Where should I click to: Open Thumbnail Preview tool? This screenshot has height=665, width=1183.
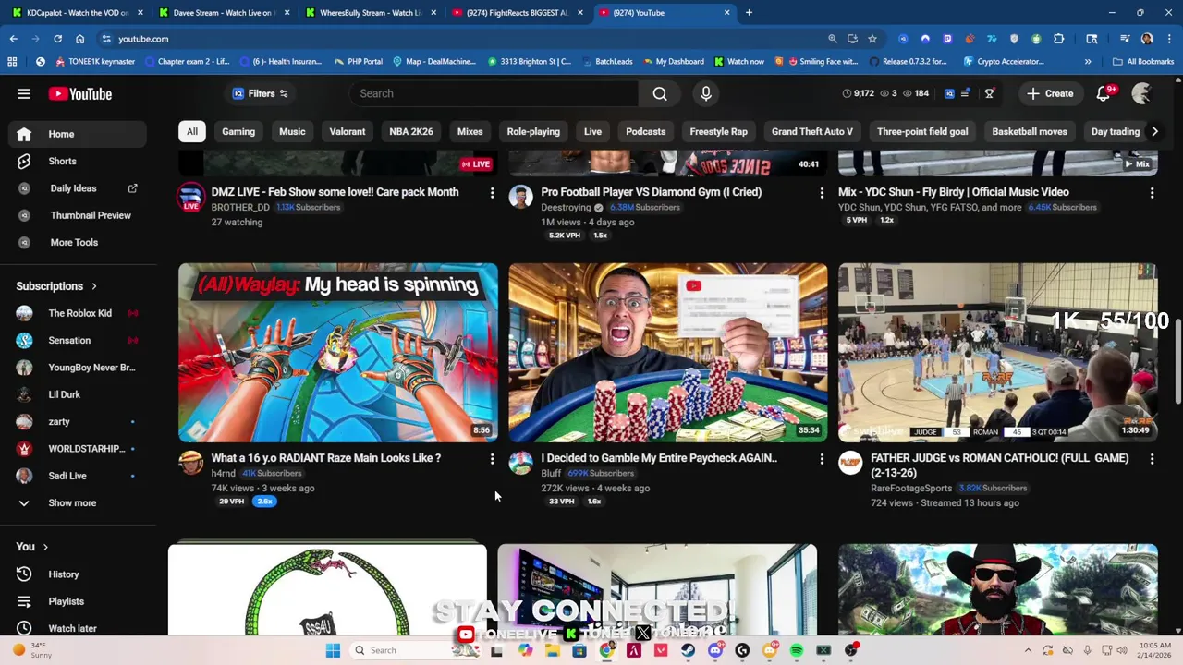[x=78, y=215]
